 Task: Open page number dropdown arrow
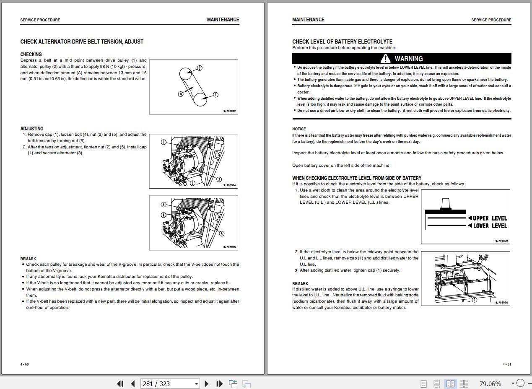[196, 384]
